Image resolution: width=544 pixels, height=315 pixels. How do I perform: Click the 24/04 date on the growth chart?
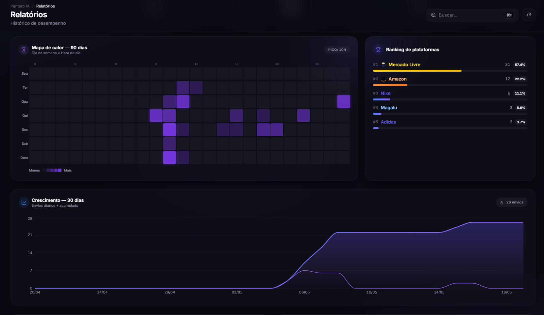[x=102, y=292]
